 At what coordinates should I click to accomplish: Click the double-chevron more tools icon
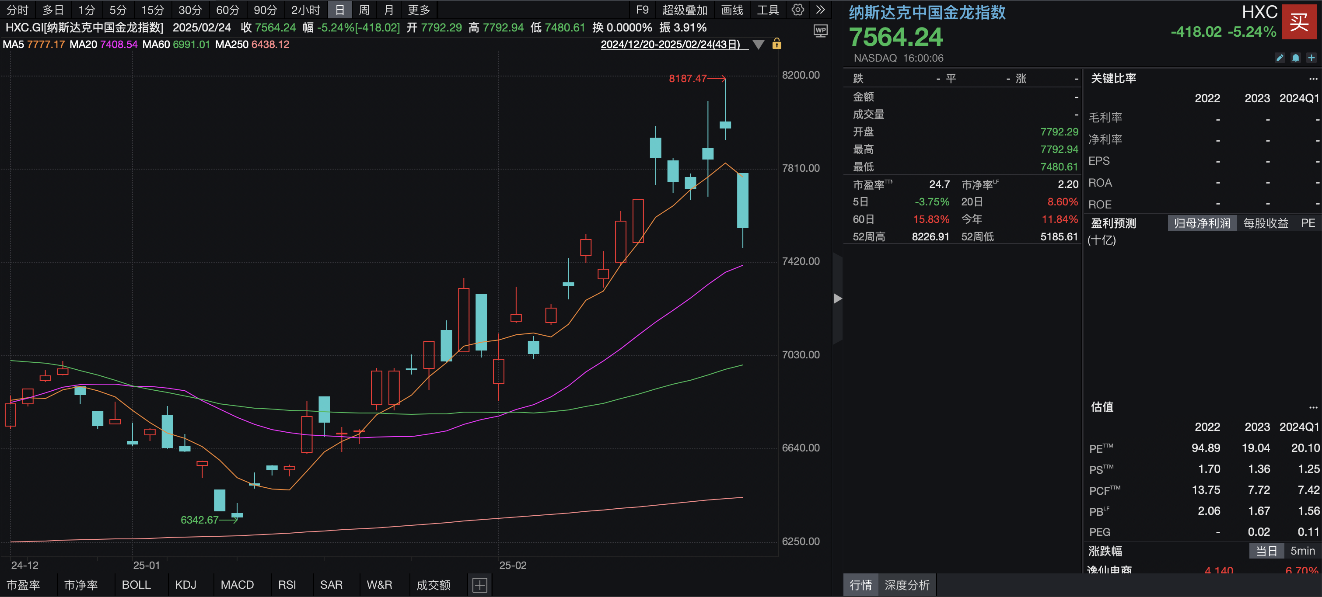[x=820, y=10]
